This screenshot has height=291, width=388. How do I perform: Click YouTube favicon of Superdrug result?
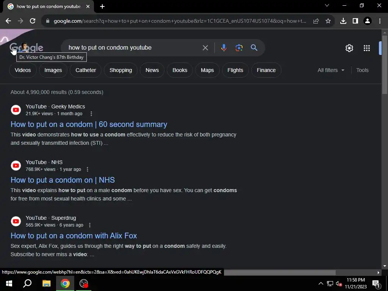(16, 221)
